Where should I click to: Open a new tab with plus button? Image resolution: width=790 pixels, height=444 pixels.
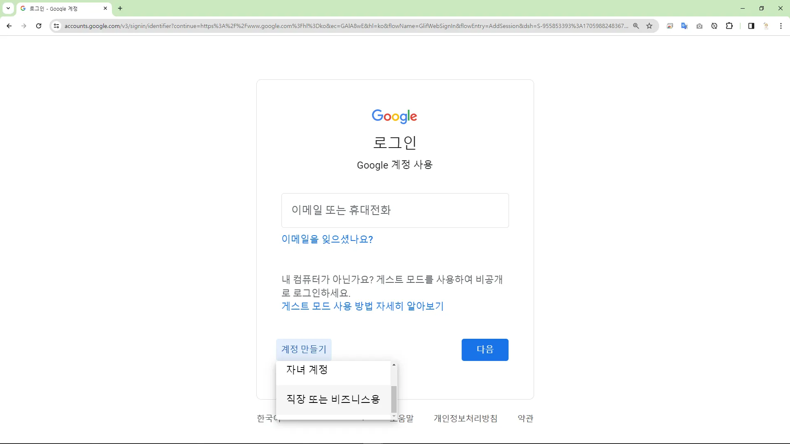click(120, 8)
